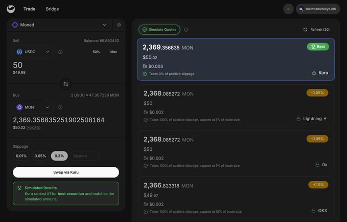347x222 pixels.
Task: Click the refresh arrows icon
Action: click(x=305, y=30)
